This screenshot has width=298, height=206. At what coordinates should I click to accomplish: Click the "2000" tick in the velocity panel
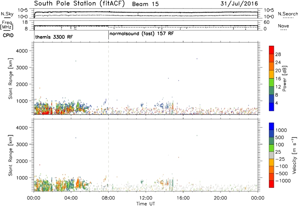click(22, 161)
